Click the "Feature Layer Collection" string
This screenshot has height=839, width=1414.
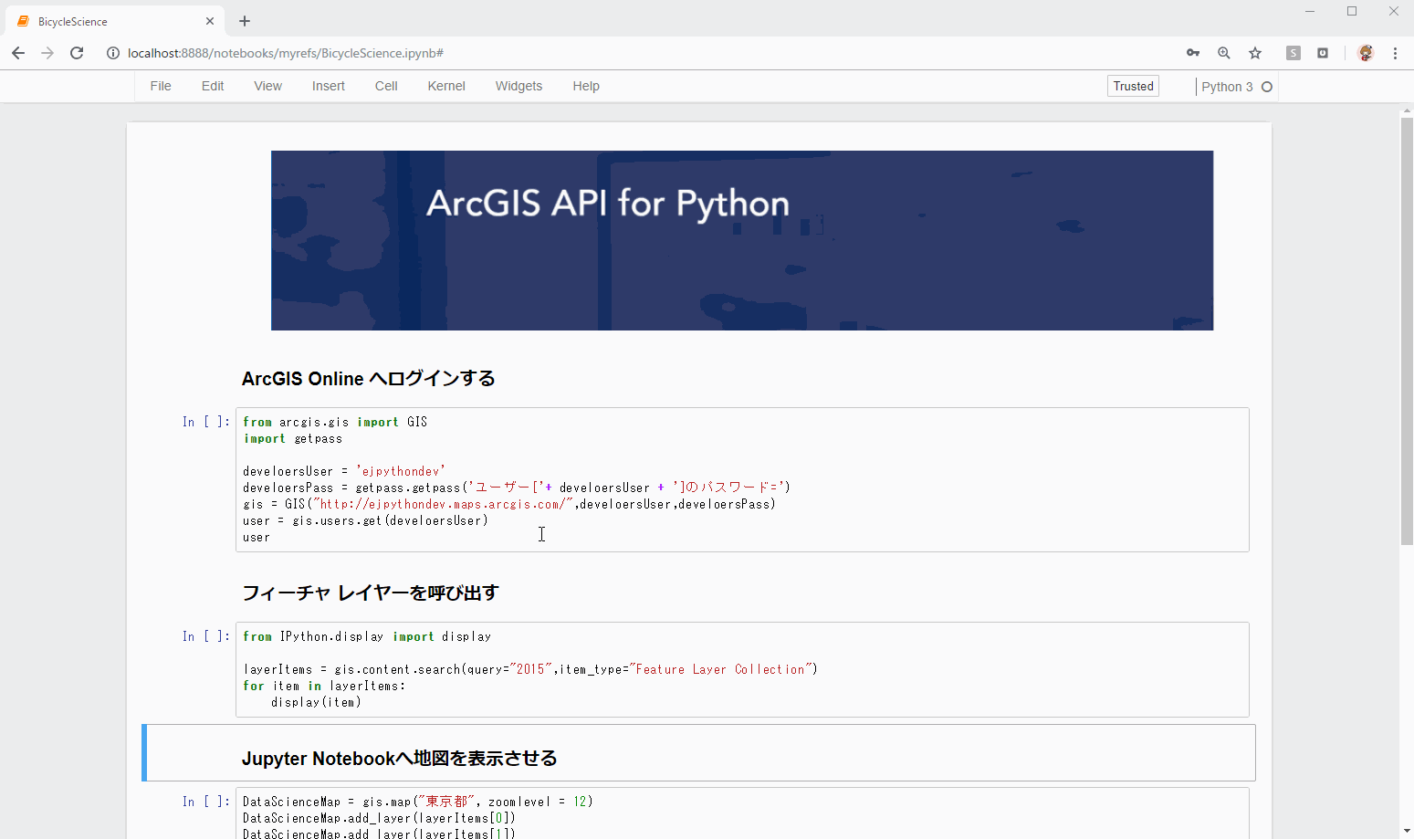(719, 669)
